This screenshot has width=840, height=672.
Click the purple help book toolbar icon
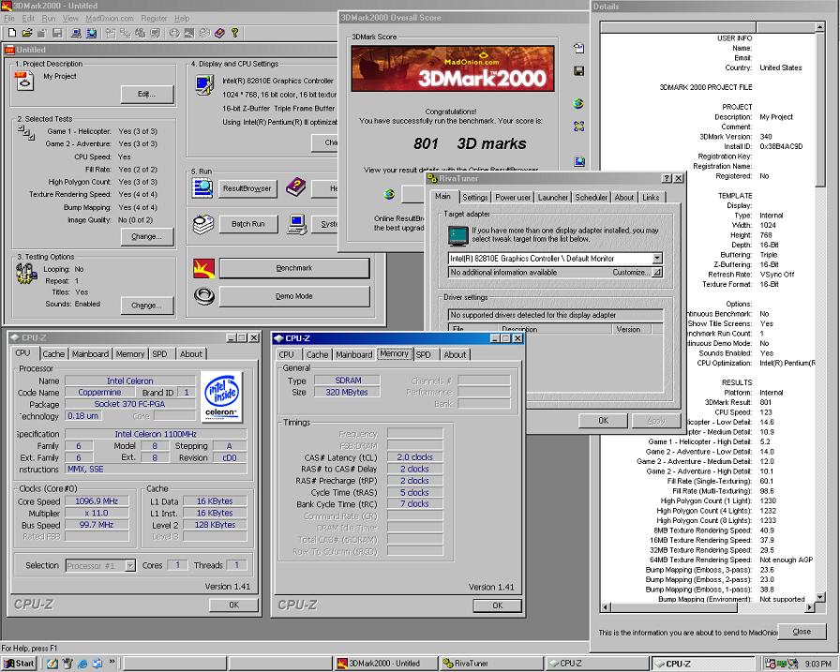(x=219, y=33)
